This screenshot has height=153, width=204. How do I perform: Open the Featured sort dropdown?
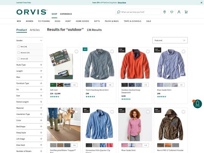coord(170,40)
